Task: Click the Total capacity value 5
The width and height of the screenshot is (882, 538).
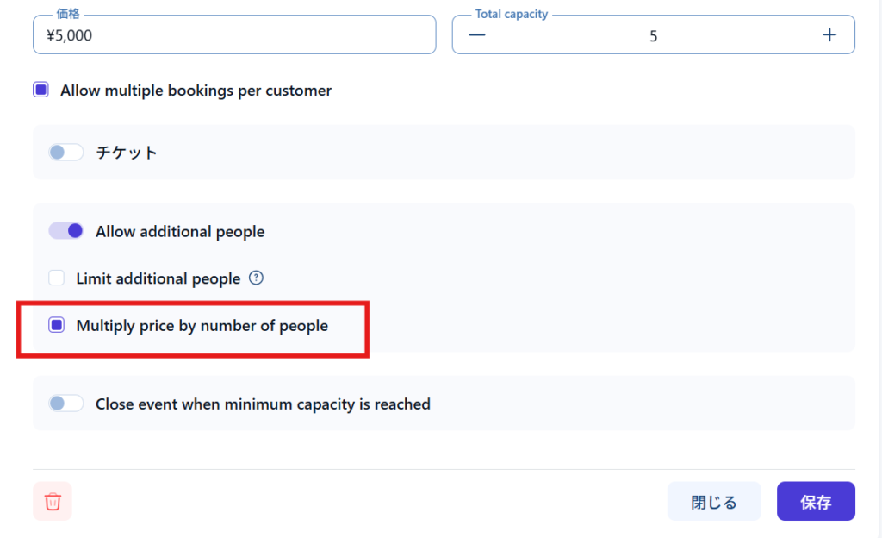Action: pos(653,36)
